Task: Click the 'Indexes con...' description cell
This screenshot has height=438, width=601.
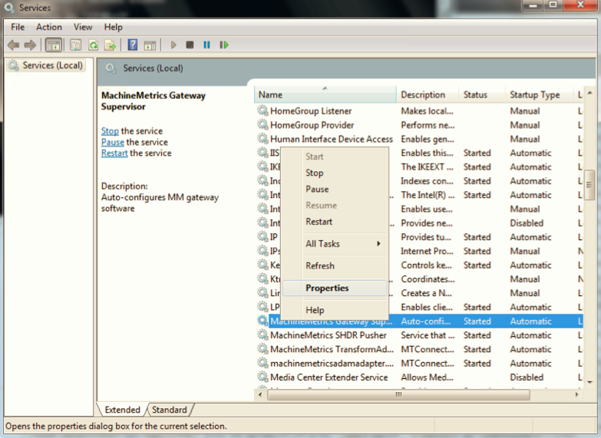Action: coord(428,181)
